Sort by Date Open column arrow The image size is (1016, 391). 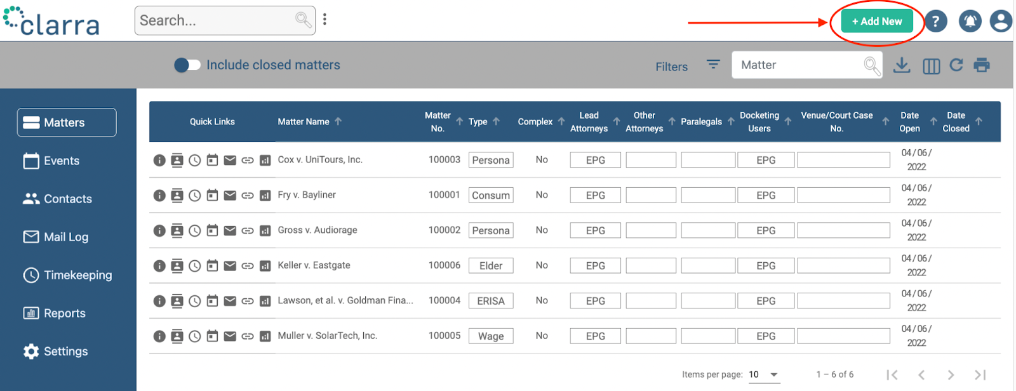coord(933,121)
